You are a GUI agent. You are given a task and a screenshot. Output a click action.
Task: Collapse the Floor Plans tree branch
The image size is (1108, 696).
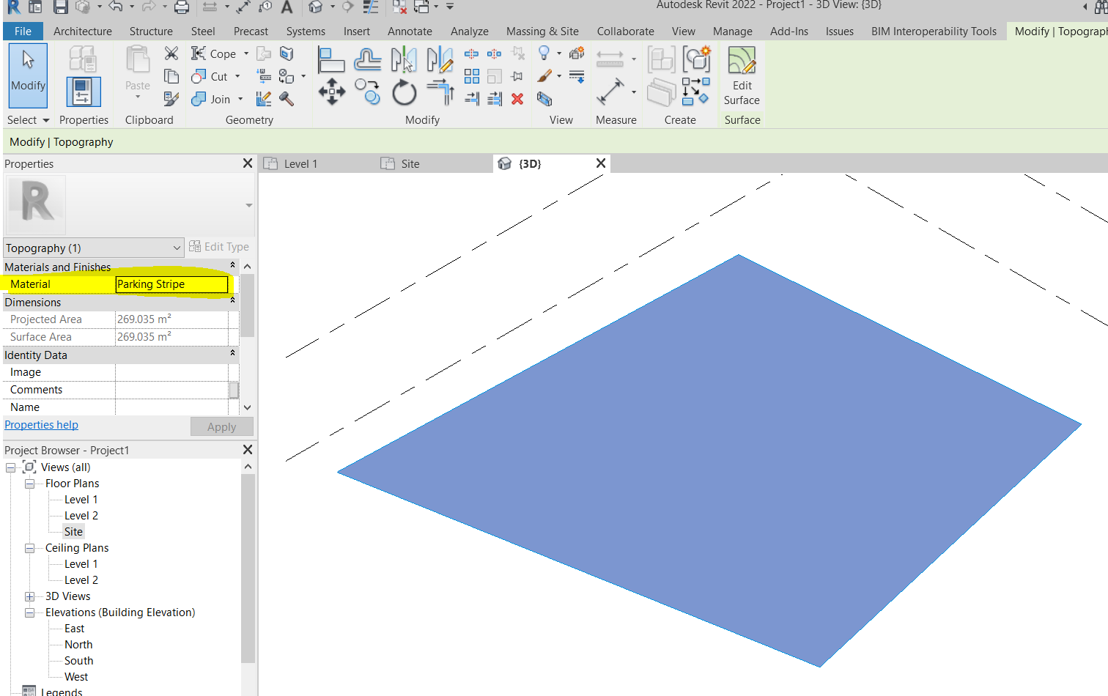29,483
